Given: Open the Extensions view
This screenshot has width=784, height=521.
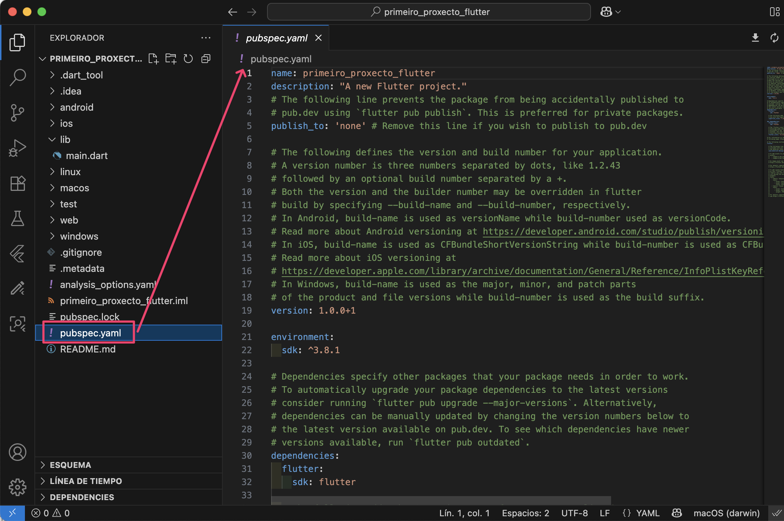Looking at the screenshot, I should point(17,183).
